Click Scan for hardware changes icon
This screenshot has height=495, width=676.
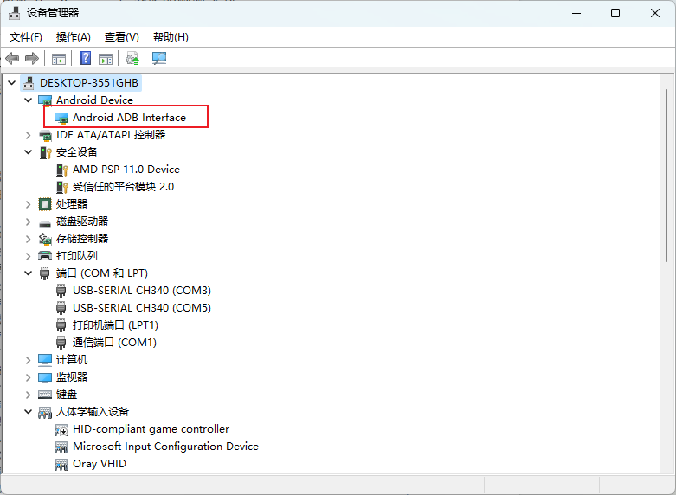159,58
